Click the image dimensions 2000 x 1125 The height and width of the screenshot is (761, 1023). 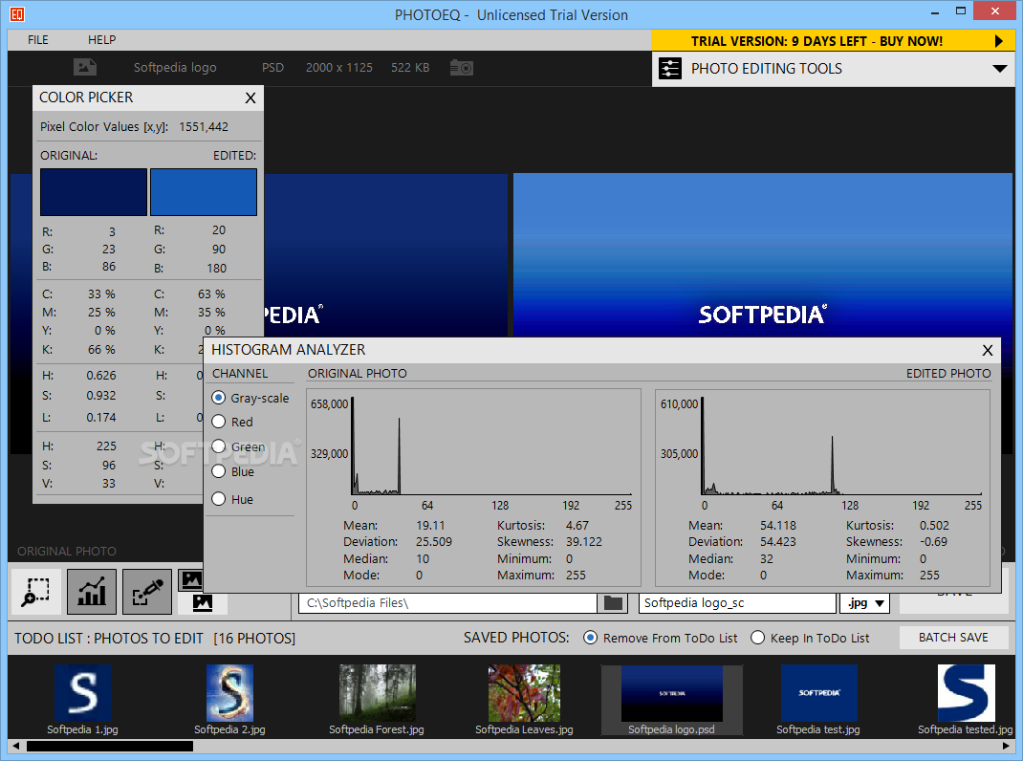(339, 67)
